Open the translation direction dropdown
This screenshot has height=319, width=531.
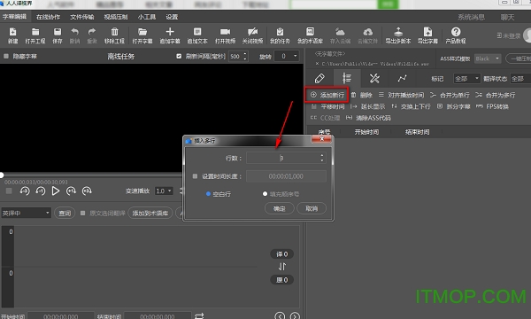(x=26, y=213)
